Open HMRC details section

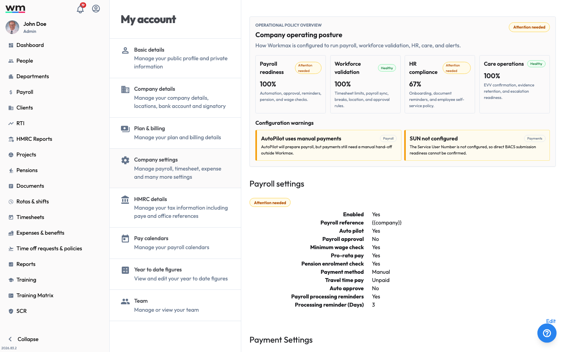(175, 208)
